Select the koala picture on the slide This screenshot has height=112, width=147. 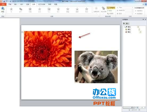tap(96, 67)
